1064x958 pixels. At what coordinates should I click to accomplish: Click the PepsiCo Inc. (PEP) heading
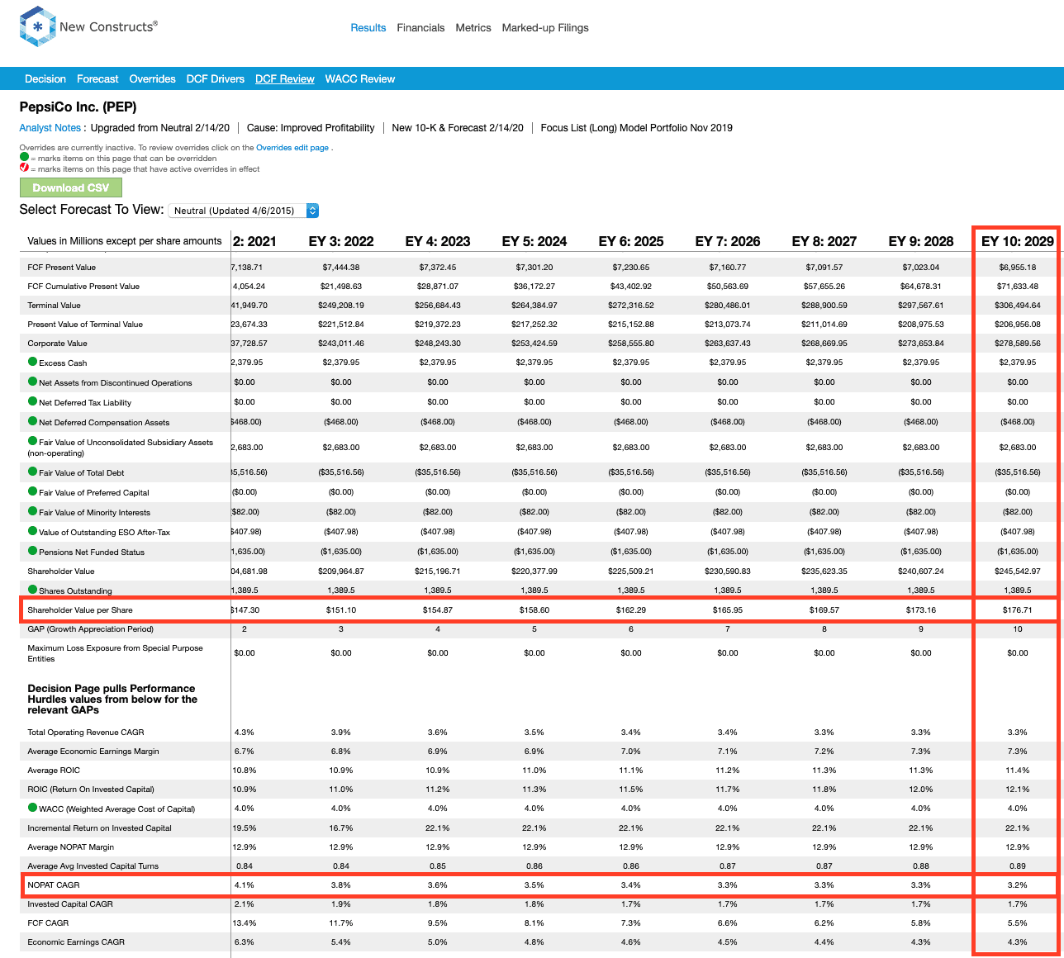tap(78, 107)
